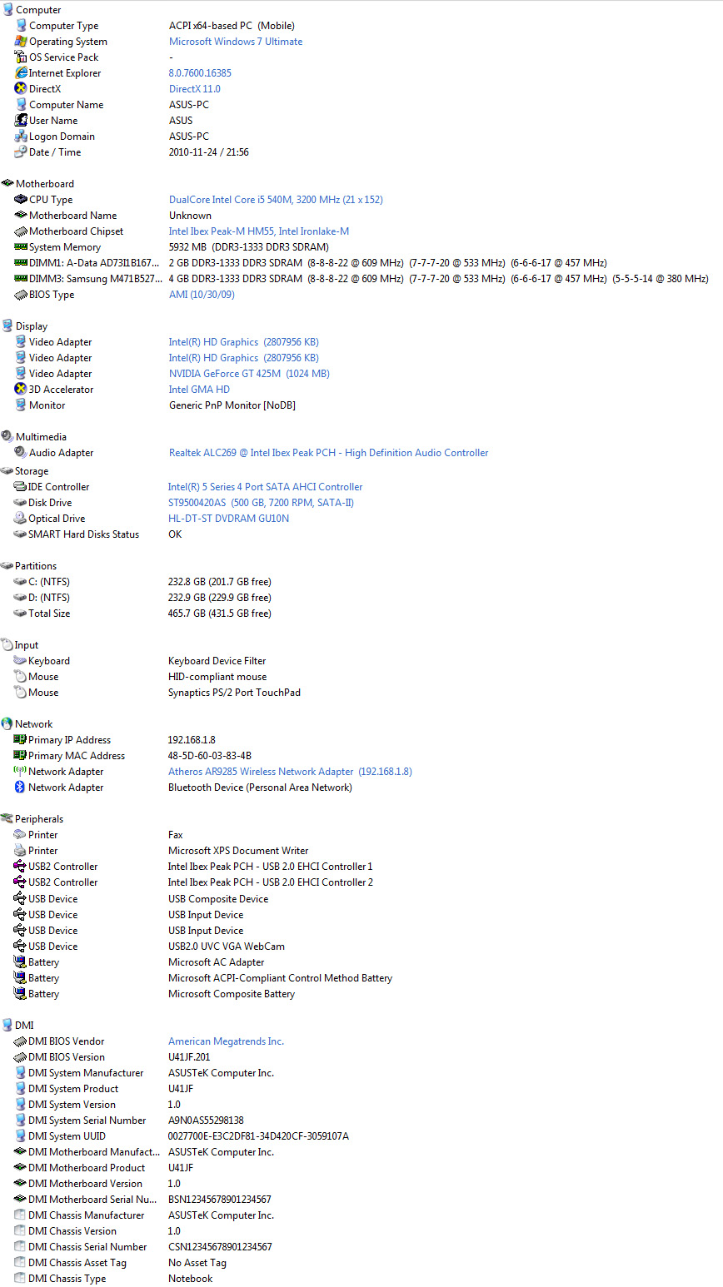Click the Computer section header icon
The image size is (723, 1287).
[7, 10]
